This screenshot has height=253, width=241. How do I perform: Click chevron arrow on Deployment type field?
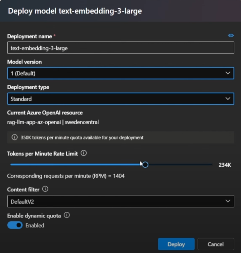tap(228, 99)
